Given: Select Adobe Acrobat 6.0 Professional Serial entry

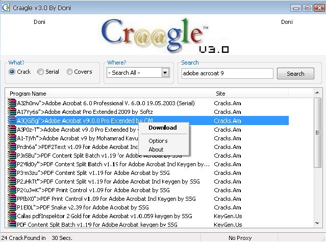Looking at the screenshot, I should coord(106,103).
